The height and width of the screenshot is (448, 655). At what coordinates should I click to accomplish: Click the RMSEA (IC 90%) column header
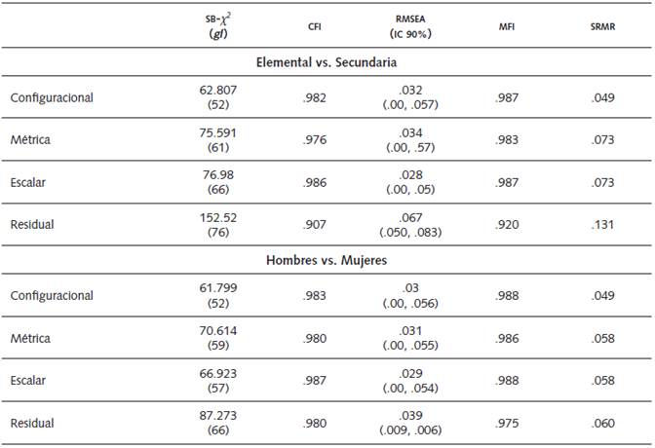point(407,26)
